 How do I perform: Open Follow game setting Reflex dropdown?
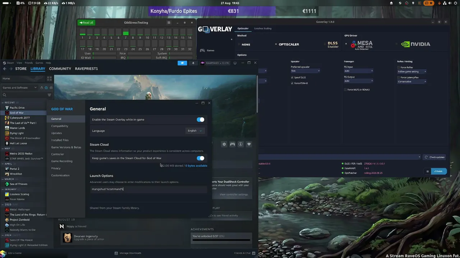click(x=412, y=72)
